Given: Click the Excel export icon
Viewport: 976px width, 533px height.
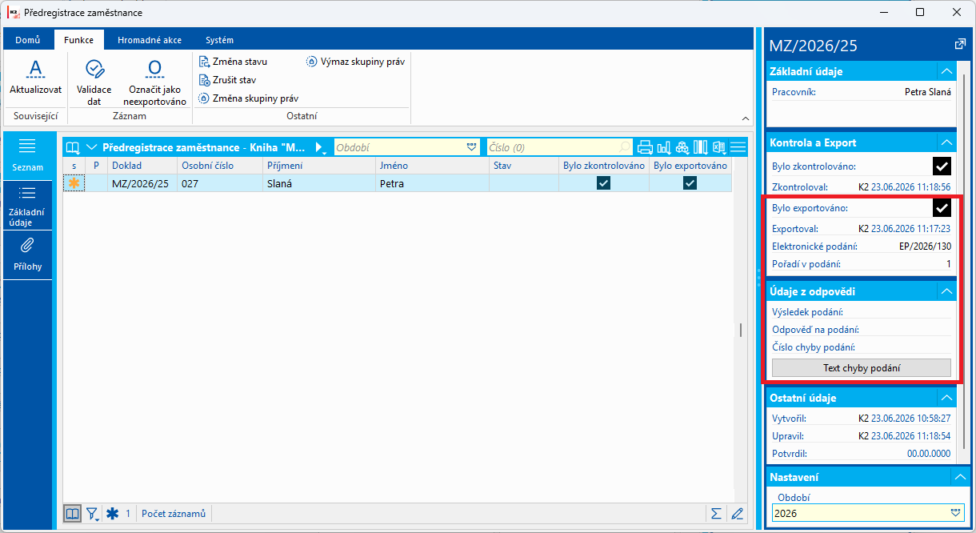Looking at the screenshot, I should point(718,147).
